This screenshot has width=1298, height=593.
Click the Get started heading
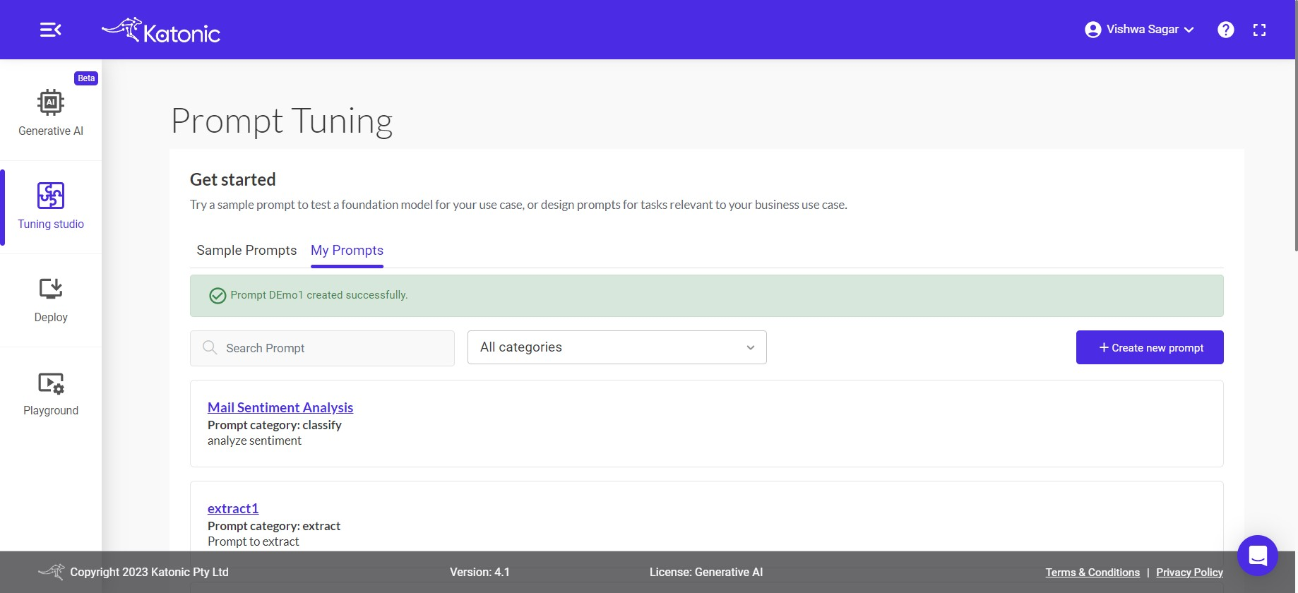click(233, 179)
